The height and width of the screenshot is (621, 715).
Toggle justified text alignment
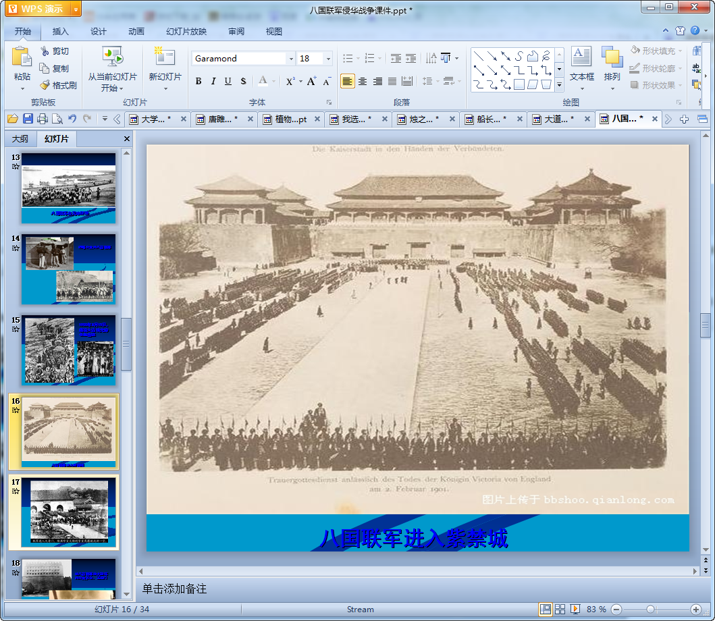coord(392,81)
